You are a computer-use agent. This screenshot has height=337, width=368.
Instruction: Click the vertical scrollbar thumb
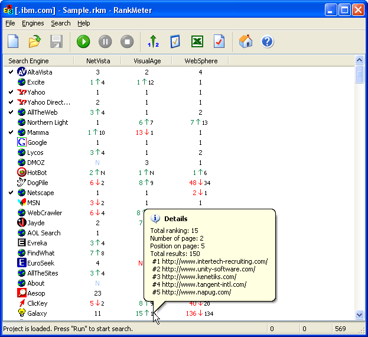pyautogui.click(x=359, y=74)
